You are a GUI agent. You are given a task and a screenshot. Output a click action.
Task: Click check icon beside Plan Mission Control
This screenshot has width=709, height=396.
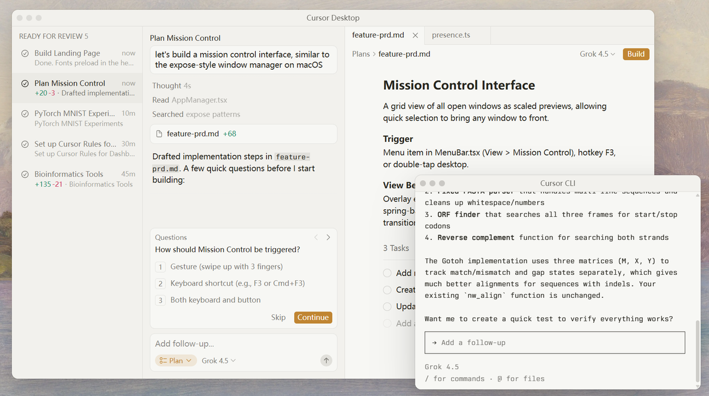(25, 83)
